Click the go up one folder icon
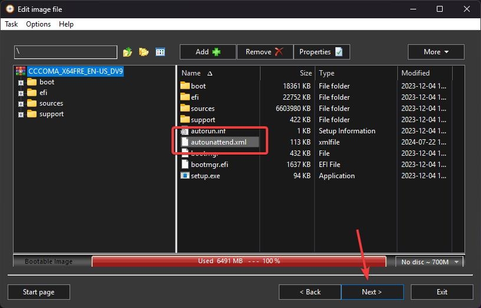481x308 pixels. (127, 52)
